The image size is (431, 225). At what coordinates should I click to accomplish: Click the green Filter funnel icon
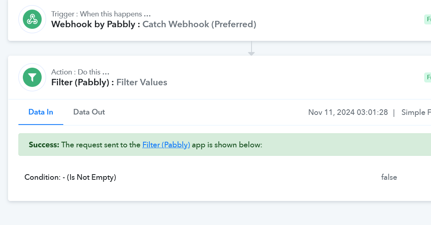point(32,77)
